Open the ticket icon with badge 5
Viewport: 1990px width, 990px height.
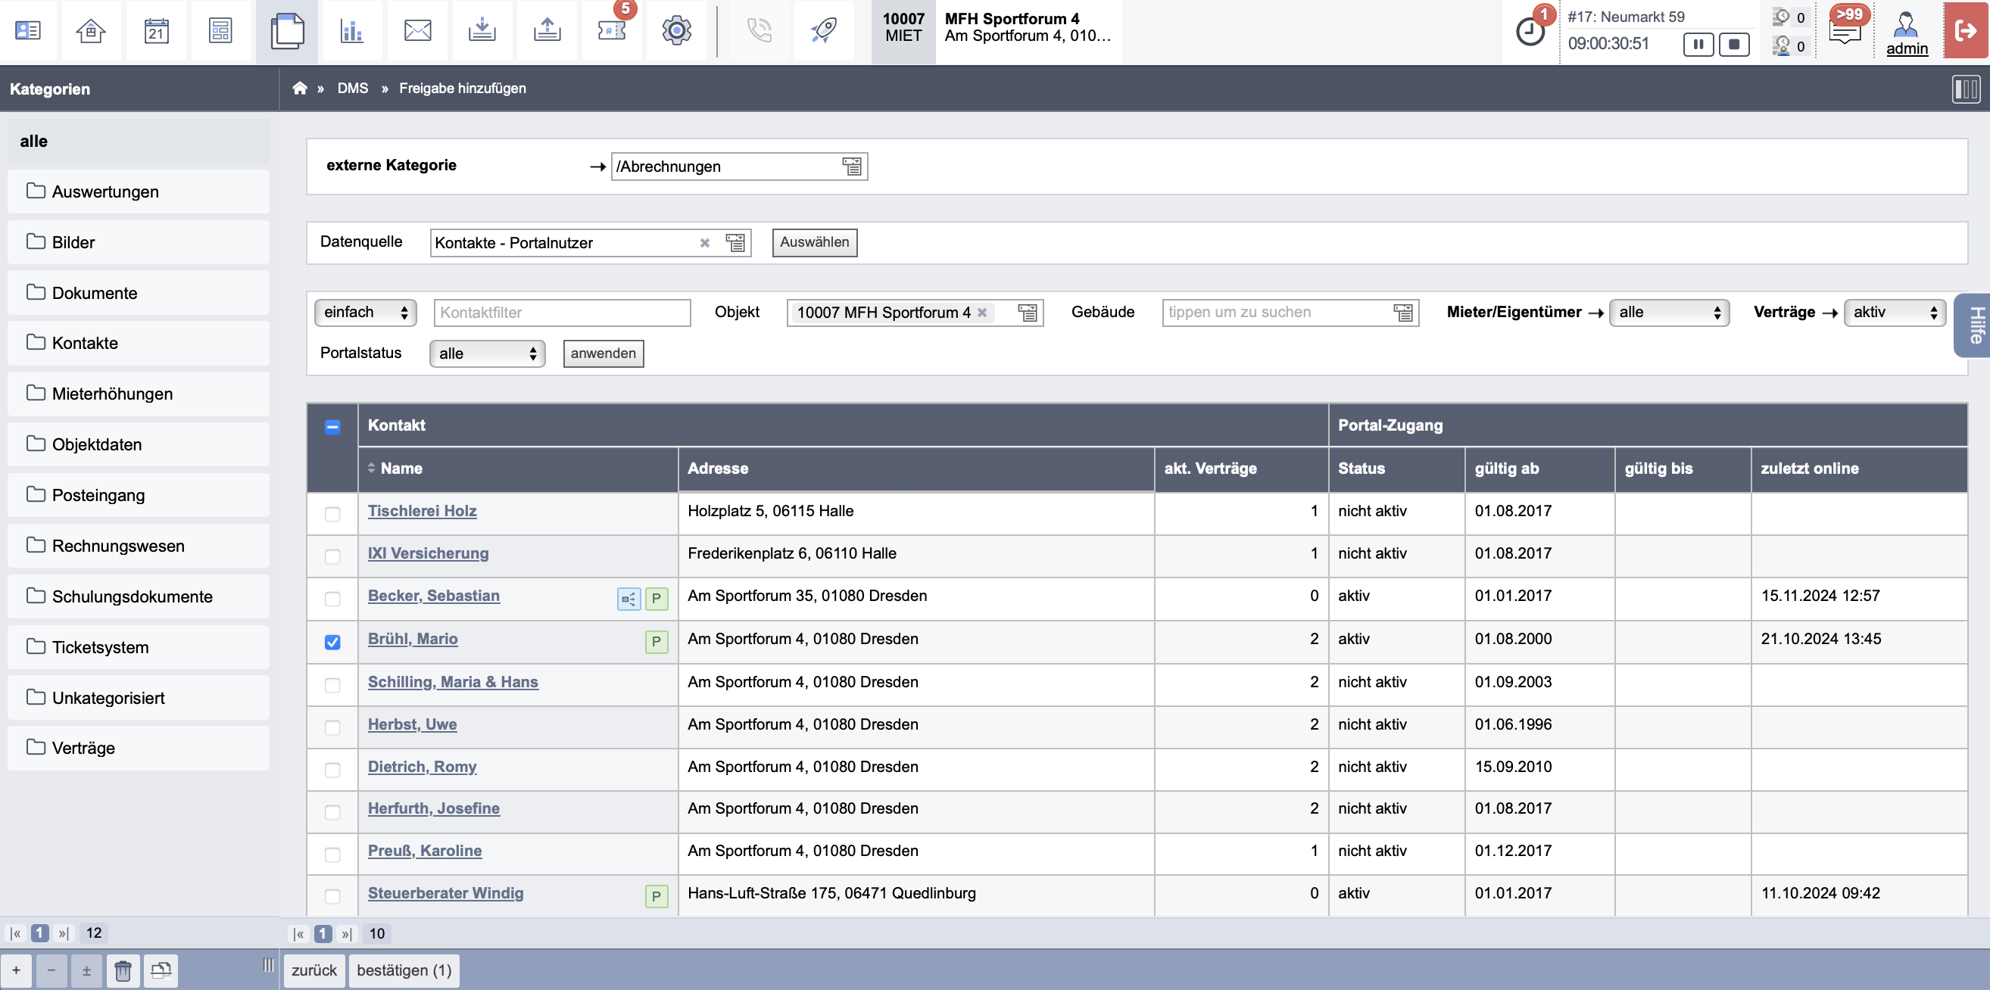click(x=612, y=31)
